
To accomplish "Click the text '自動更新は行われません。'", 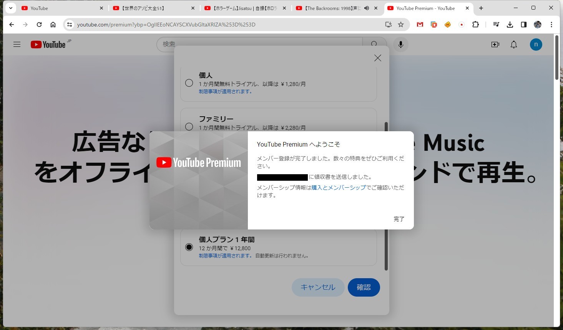I will (x=282, y=256).
